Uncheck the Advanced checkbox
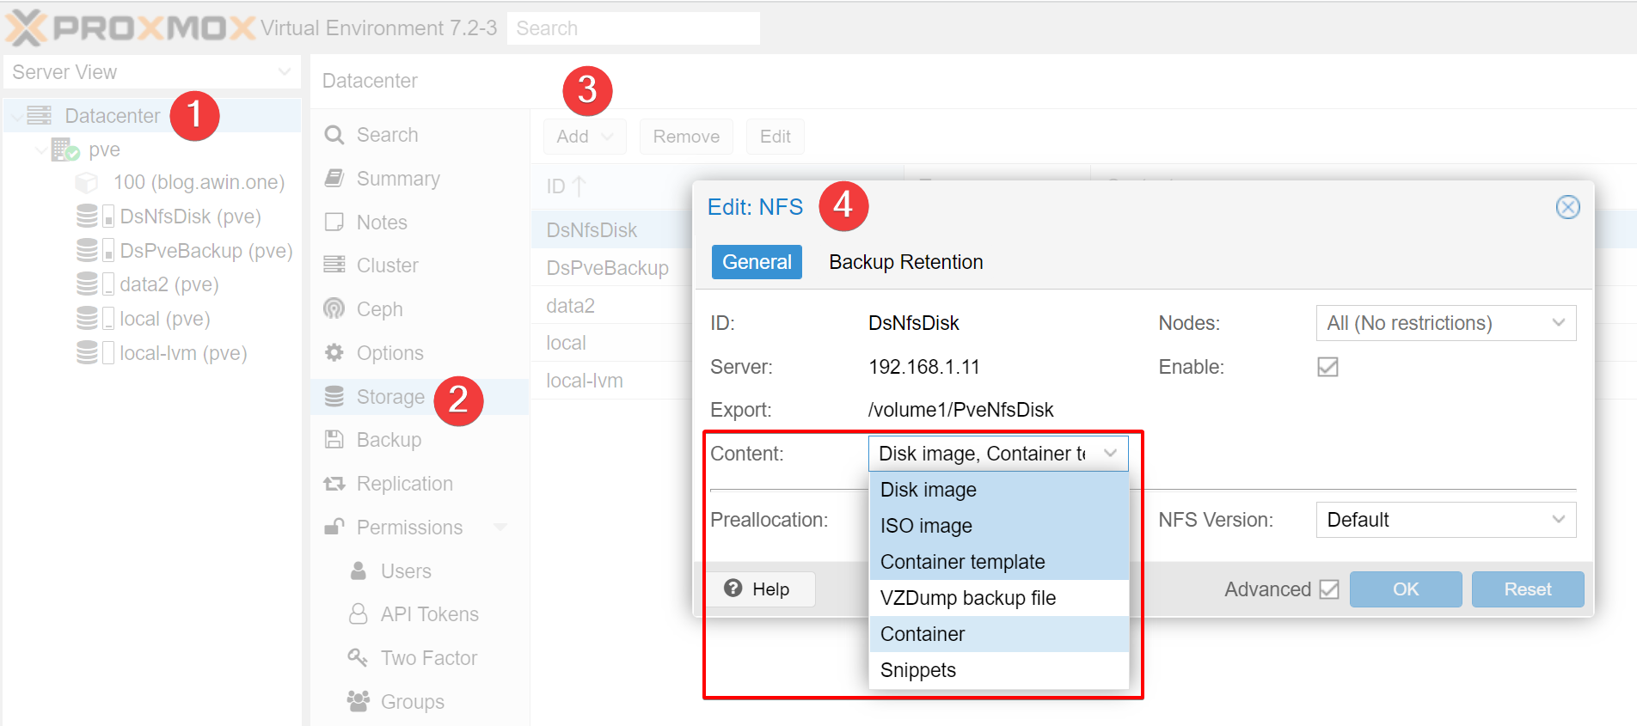This screenshot has width=1637, height=726. click(x=1328, y=589)
